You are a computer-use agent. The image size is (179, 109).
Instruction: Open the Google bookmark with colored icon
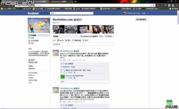77,9
